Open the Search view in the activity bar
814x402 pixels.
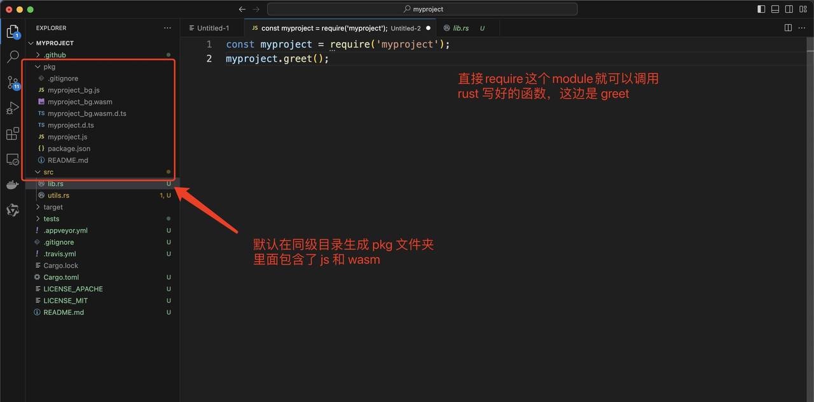(12, 56)
